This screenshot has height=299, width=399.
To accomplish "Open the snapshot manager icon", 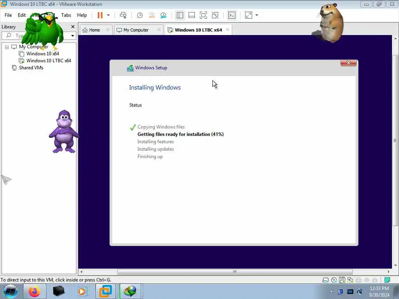I will (x=163, y=15).
